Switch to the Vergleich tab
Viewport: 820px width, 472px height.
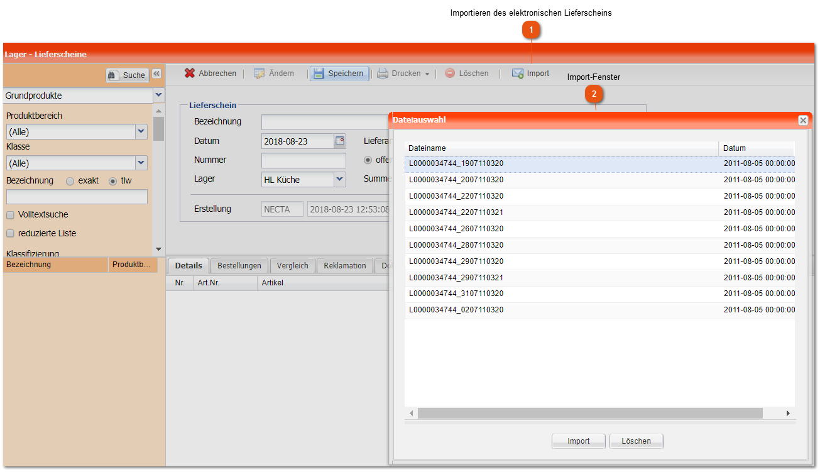tap(293, 266)
